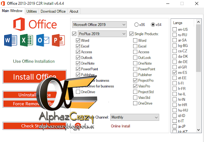This screenshot has height=142, width=204.
Task: Uncheck Outlook in the ProPlus list
Action: [x=78, y=57]
